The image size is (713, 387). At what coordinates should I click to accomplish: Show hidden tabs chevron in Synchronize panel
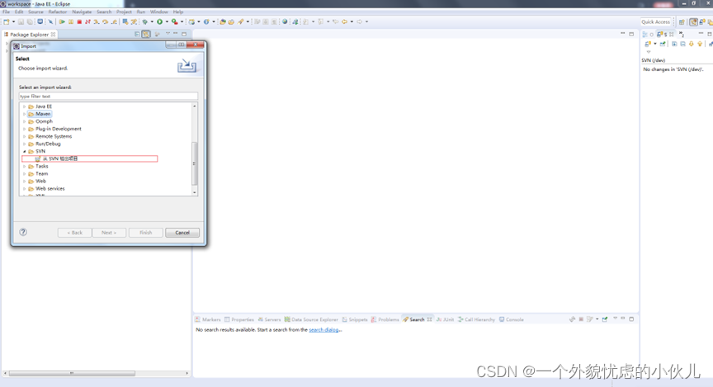click(x=681, y=34)
